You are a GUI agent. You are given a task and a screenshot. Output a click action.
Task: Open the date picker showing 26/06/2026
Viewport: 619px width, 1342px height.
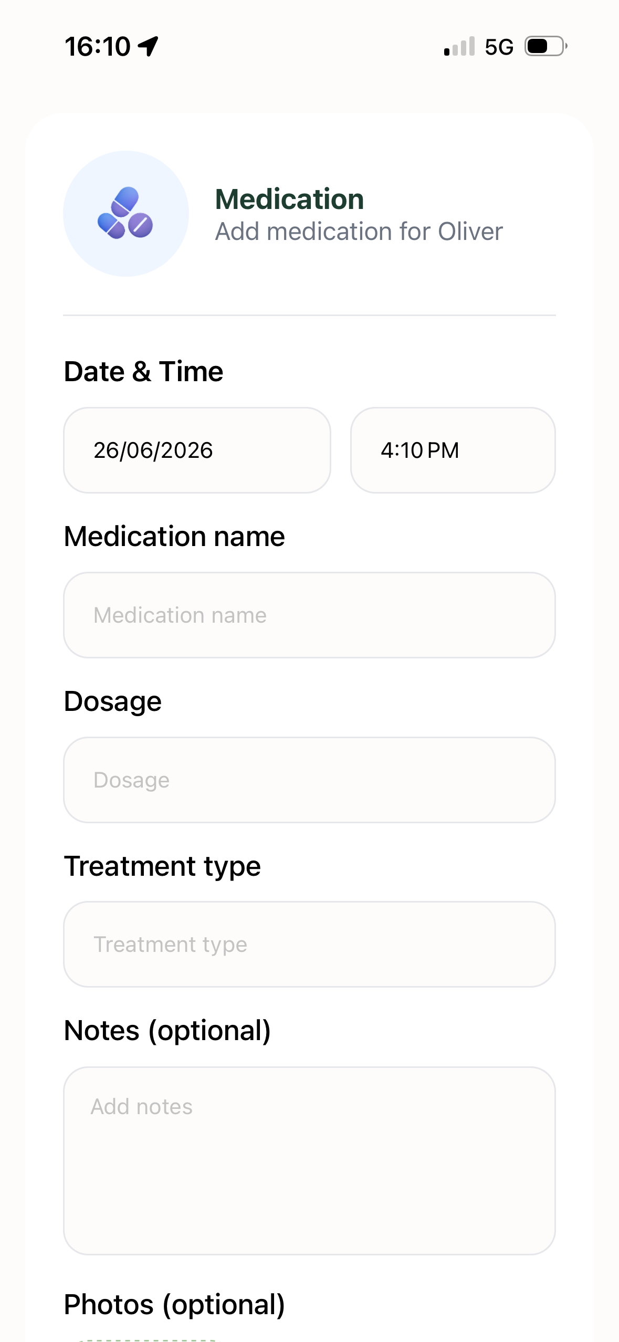(x=197, y=450)
